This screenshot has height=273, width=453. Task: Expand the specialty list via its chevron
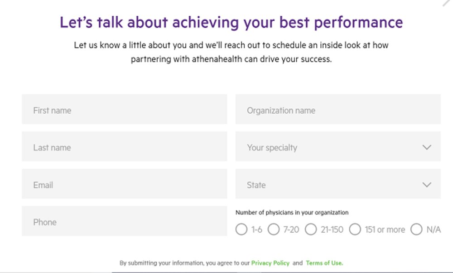click(426, 147)
